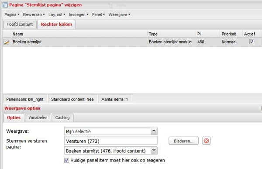Select the Rechter kolom tab
The width and height of the screenshot is (262, 169).
(x=56, y=24)
